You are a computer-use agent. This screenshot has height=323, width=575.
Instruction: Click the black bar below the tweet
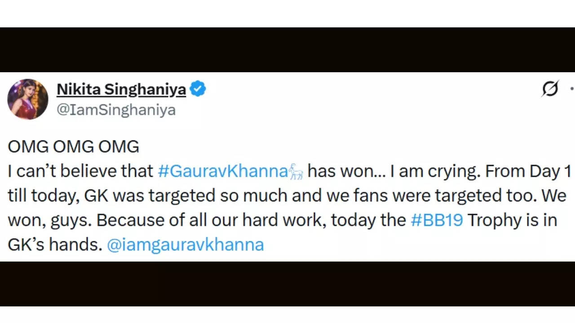tap(287, 284)
